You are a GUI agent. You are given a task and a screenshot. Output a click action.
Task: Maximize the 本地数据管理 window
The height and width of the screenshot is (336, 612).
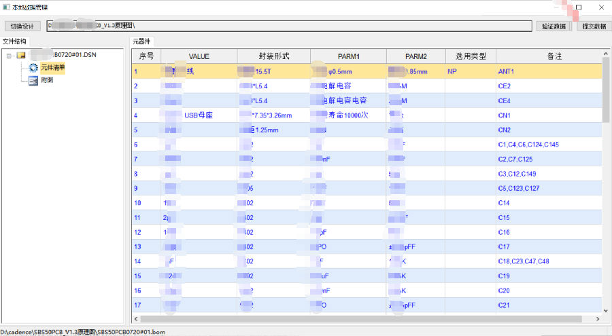(x=579, y=7)
